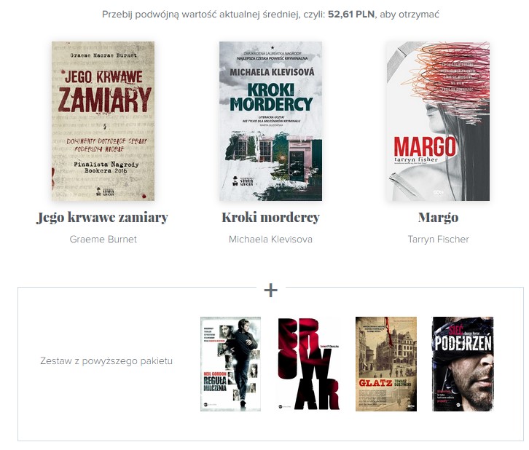This screenshot has height=450, width=529.
Task: Click the plus icon above the bundle box
Action: click(271, 291)
